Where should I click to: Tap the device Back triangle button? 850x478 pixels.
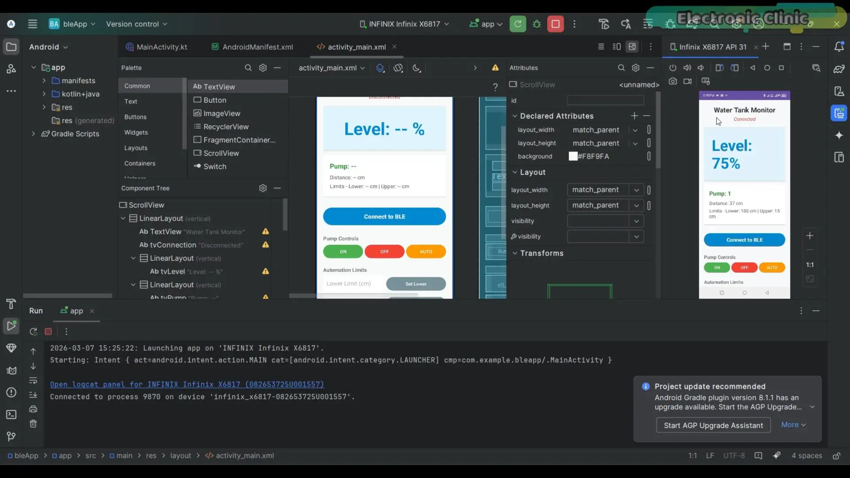tap(753, 68)
